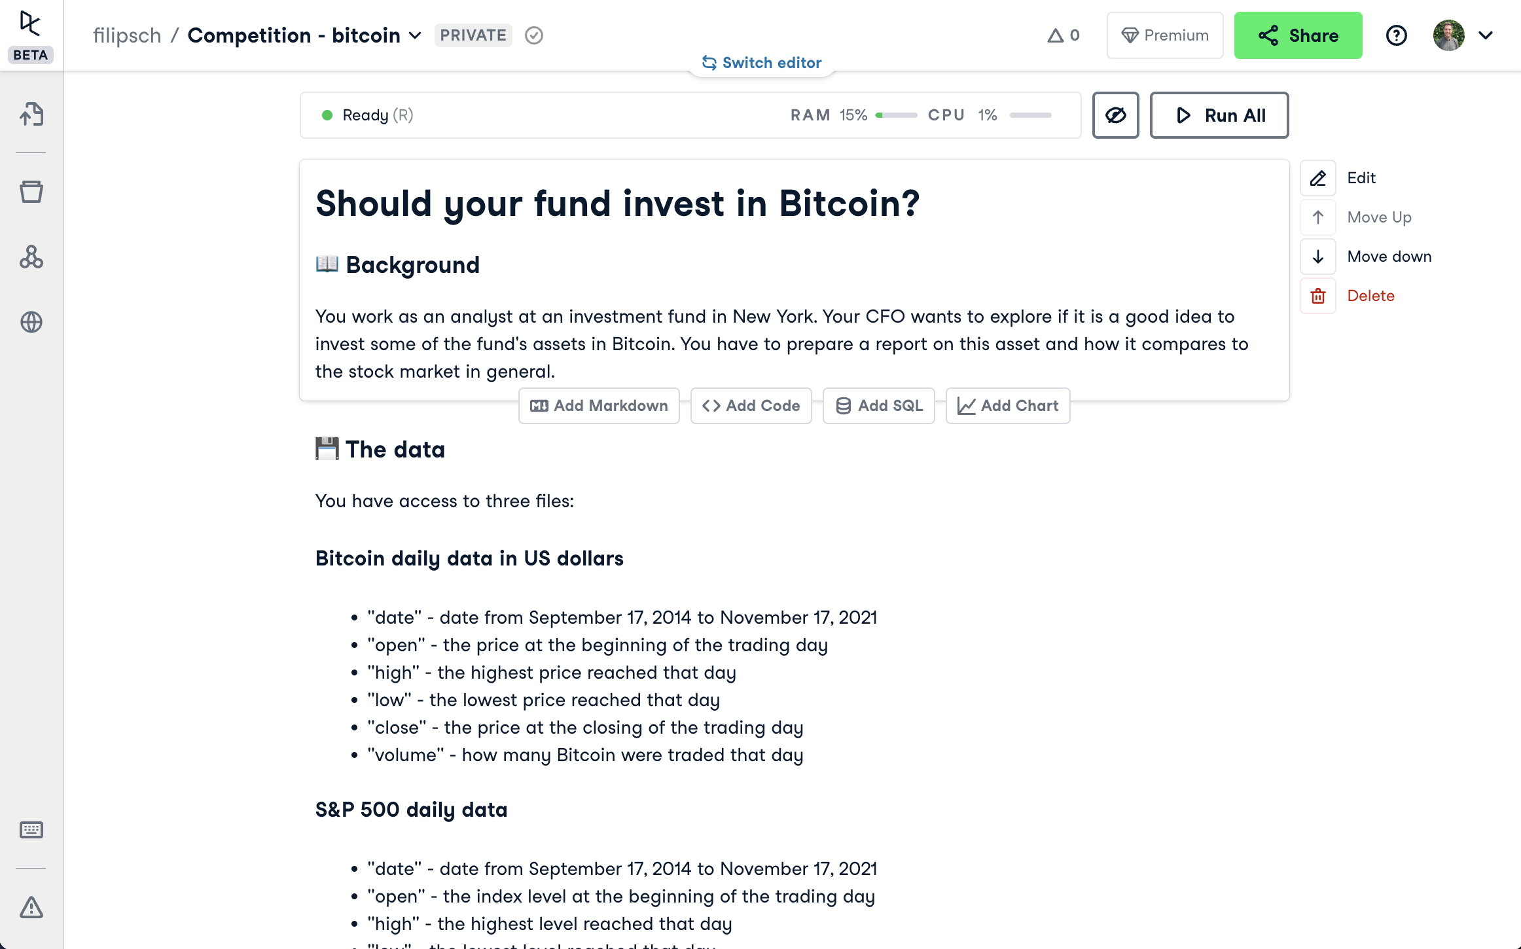This screenshot has width=1521, height=949.
Task: Expand the Competition - bitcoin title dropdown
Action: tap(415, 35)
